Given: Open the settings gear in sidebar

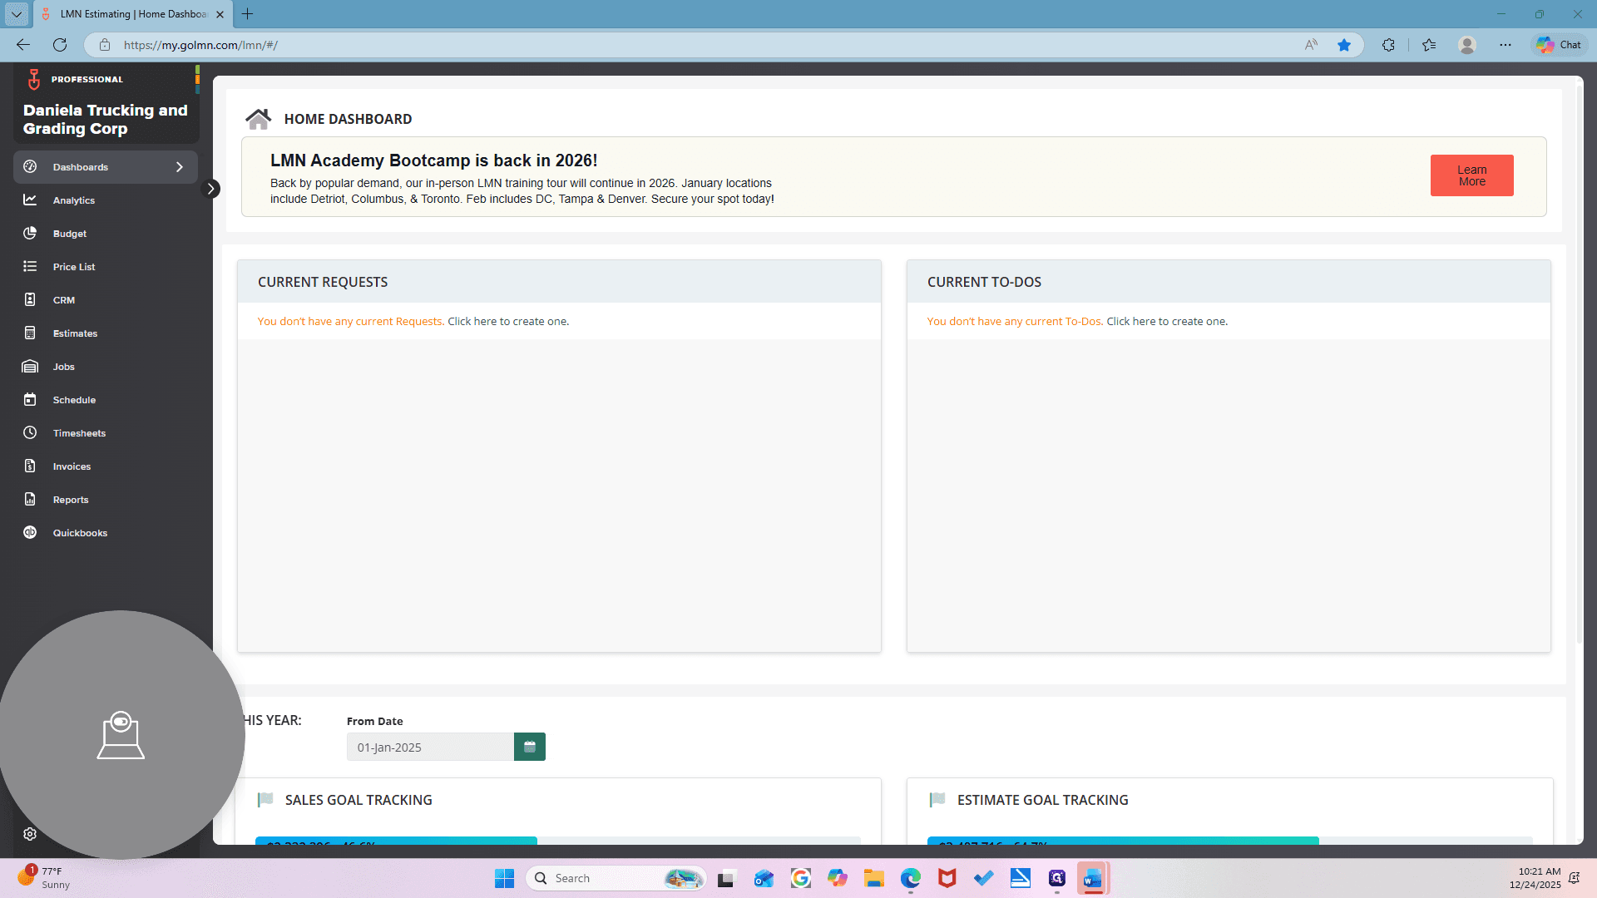Looking at the screenshot, I should (30, 834).
